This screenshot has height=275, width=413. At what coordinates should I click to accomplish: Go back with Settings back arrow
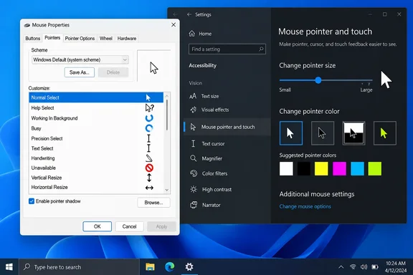pyautogui.click(x=189, y=14)
